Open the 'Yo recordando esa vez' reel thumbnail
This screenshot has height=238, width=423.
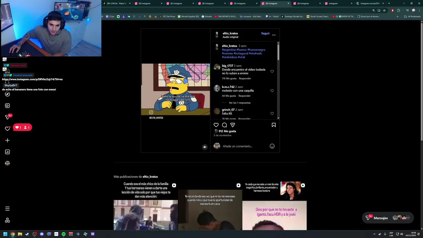tap(210, 206)
